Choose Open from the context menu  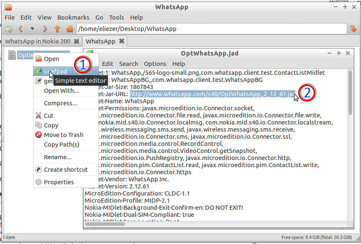click(66, 59)
